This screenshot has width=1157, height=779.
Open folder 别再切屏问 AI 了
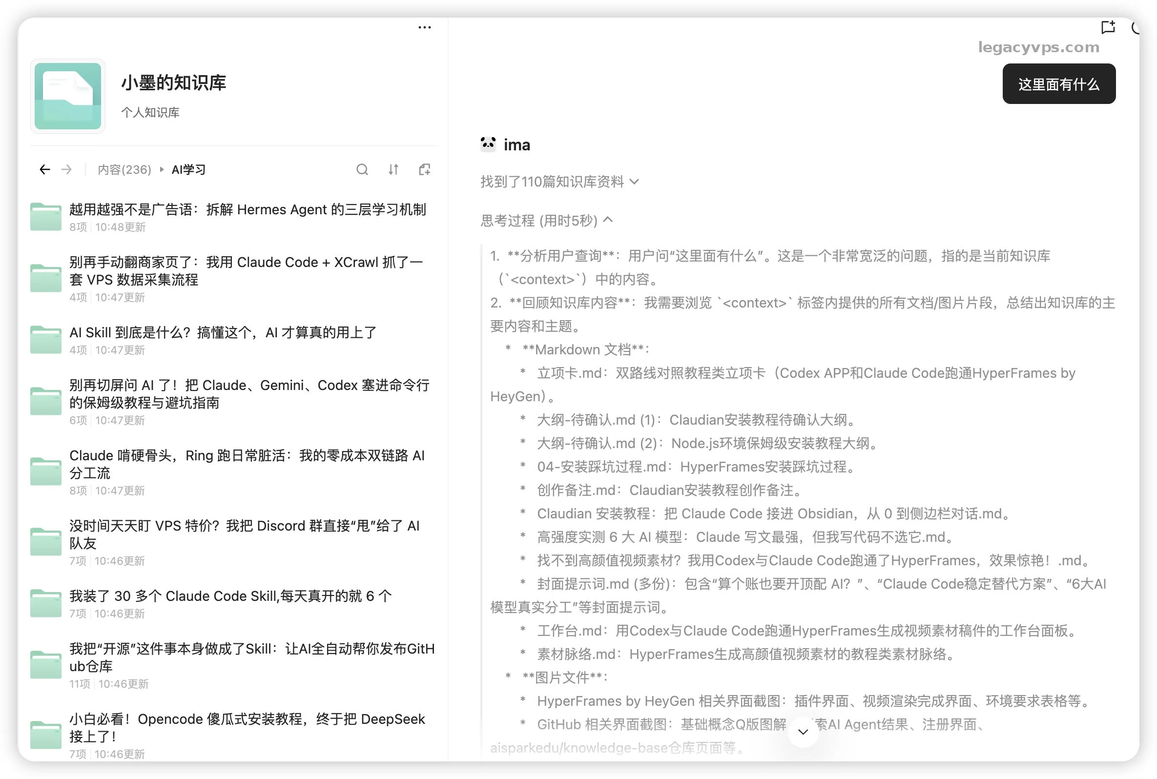[233, 402]
